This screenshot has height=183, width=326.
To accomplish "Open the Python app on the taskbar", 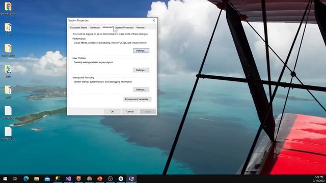I will coord(58,178).
